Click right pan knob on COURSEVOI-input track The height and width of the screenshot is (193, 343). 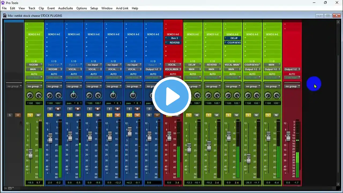tap(257, 95)
